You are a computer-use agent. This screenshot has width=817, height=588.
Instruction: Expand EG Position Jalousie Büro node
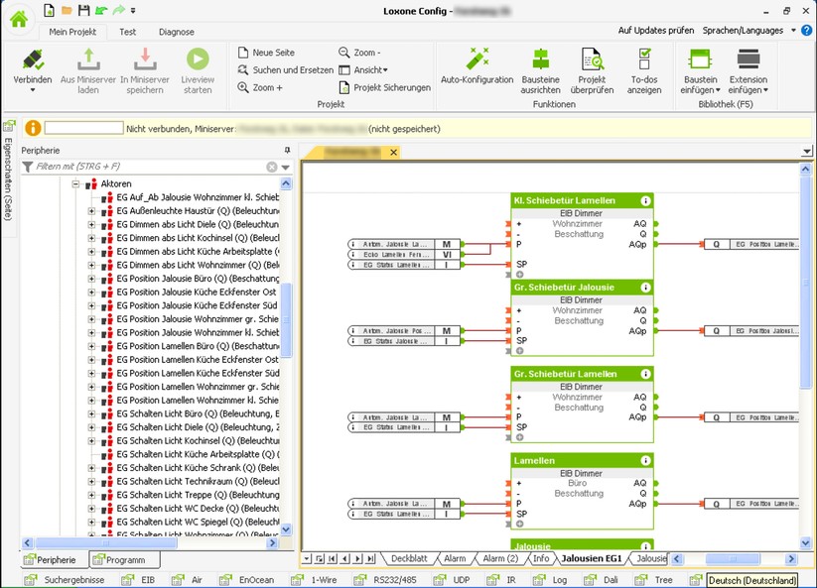point(91,279)
